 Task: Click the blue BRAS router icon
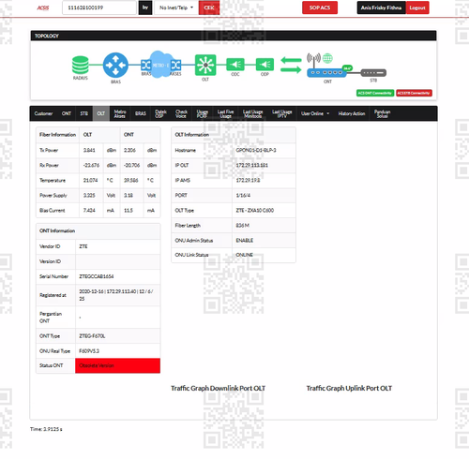pyautogui.click(x=115, y=65)
